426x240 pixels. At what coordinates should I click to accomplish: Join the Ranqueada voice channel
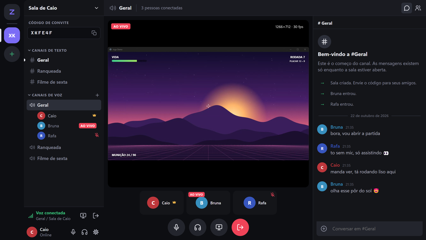tap(64, 147)
